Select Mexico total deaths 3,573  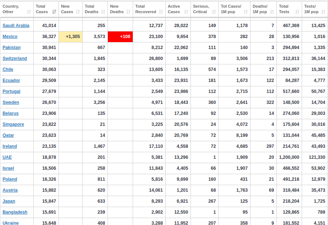[x=99, y=37]
